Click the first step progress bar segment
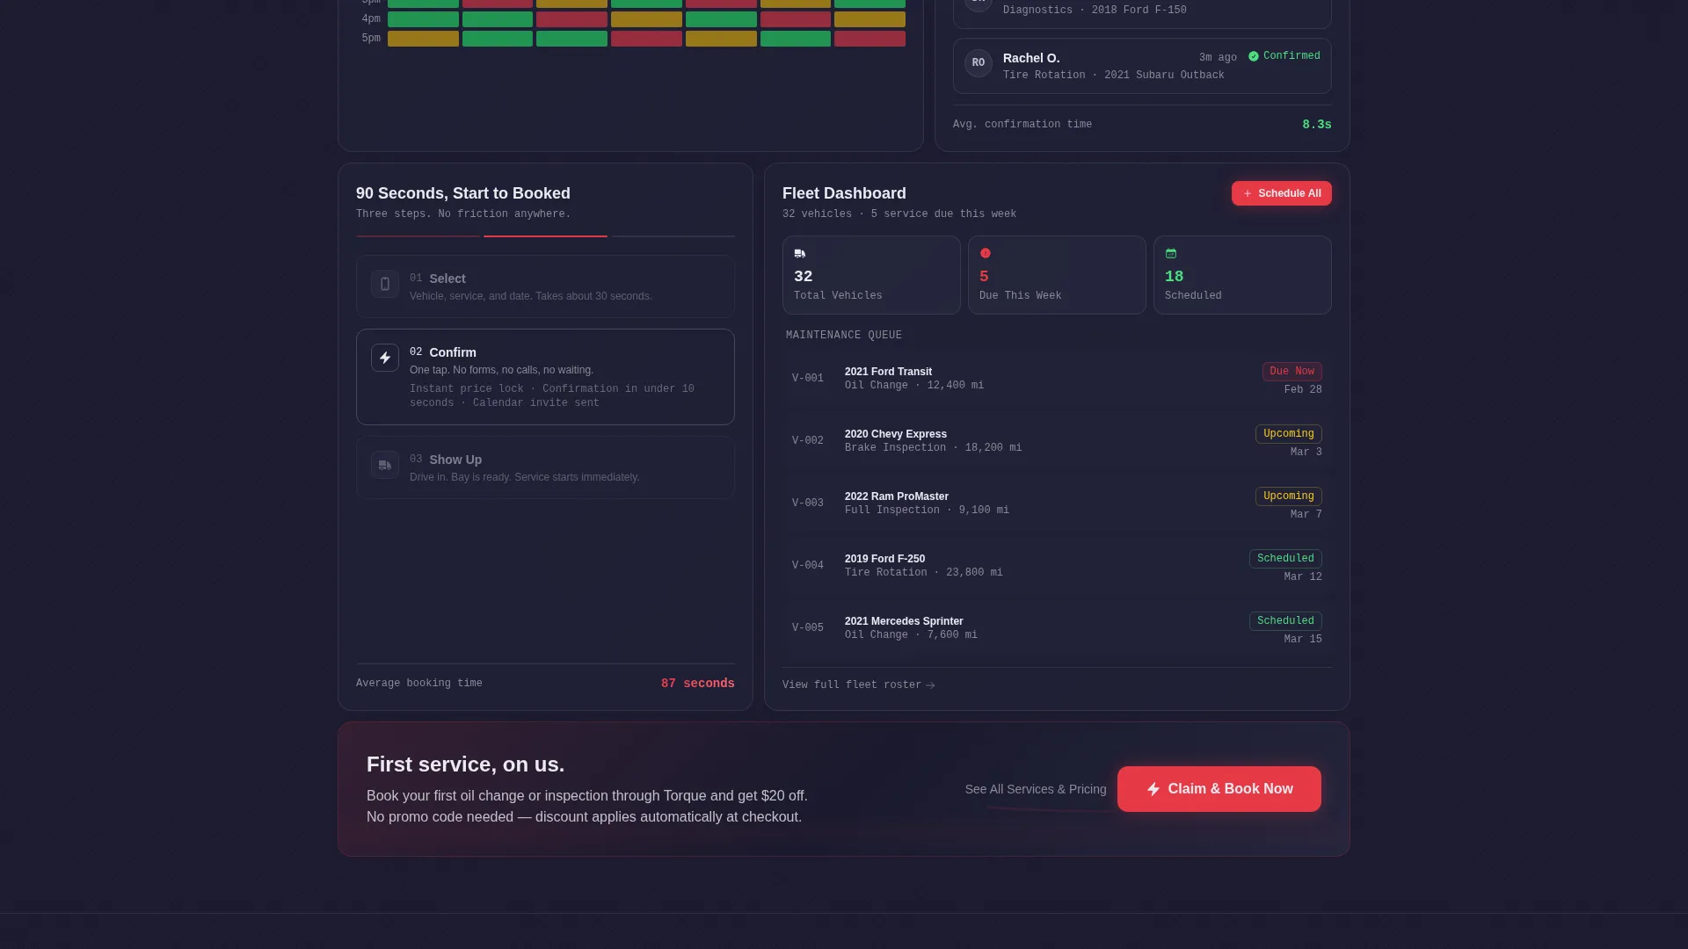Image resolution: width=1688 pixels, height=949 pixels. [418, 236]
